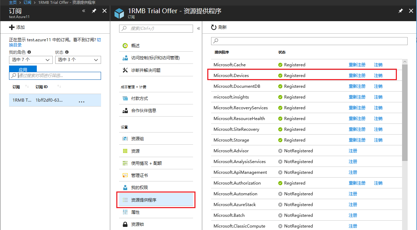Open ellipsis menu for 1RMB subscription

[x=82, y=101]
